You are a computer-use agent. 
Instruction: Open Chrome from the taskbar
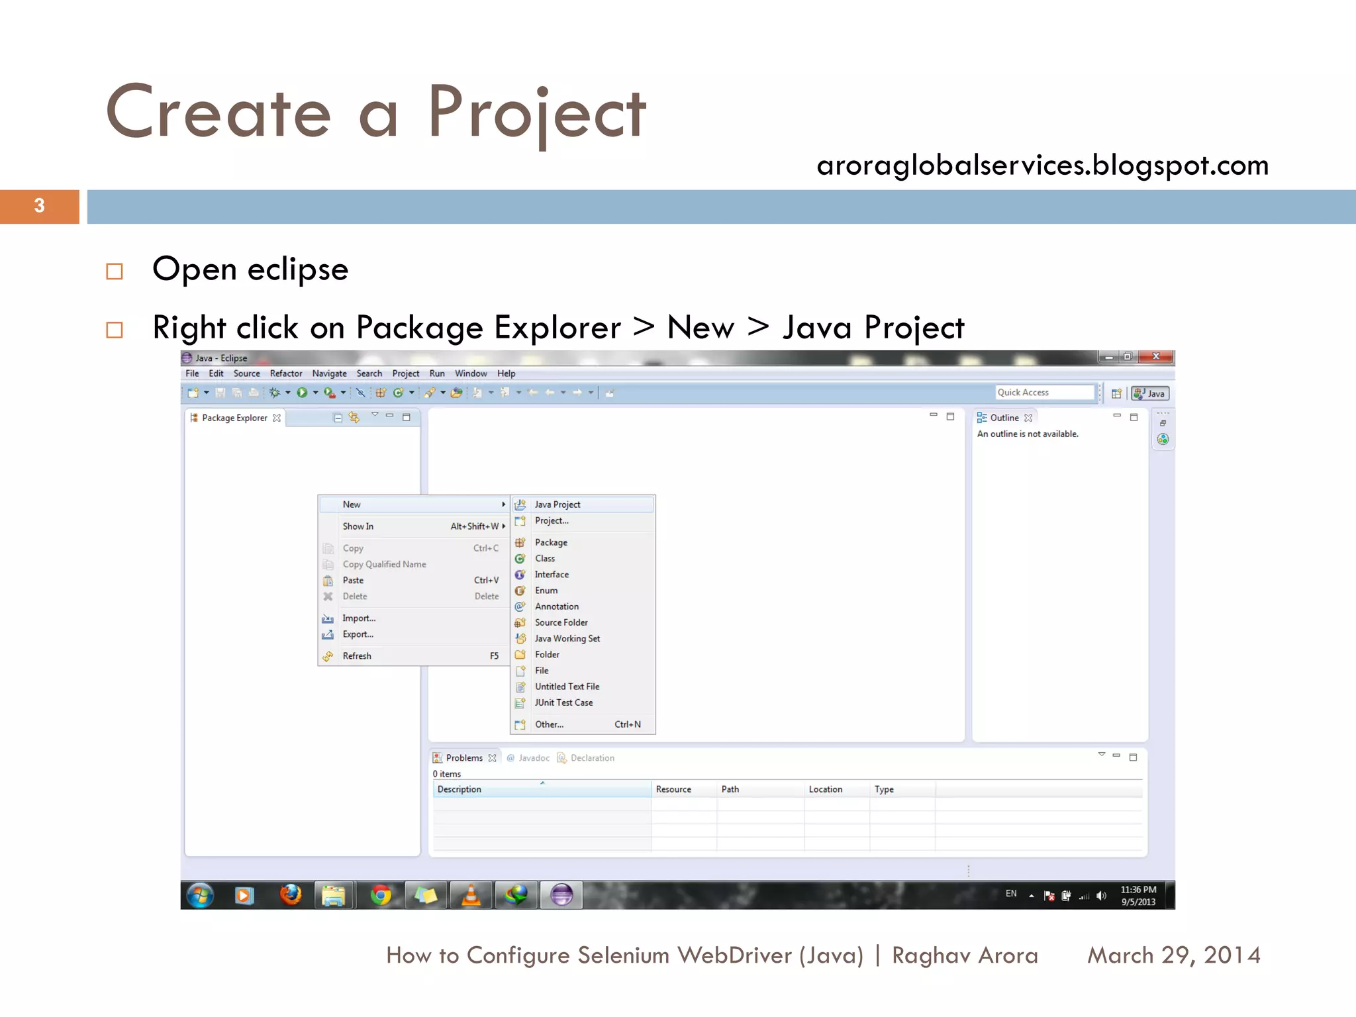[x=381, y=896]
